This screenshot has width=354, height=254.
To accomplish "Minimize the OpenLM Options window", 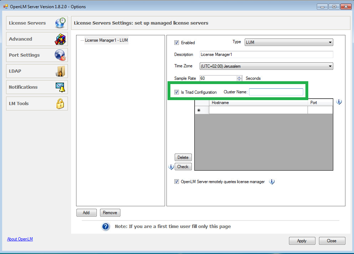I will pos(323,7).
